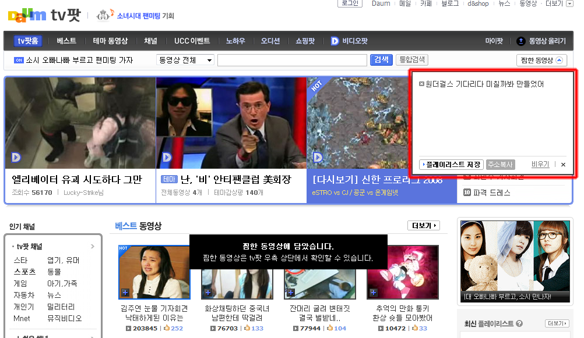Click the 통합검색 button

click(412, 60)
